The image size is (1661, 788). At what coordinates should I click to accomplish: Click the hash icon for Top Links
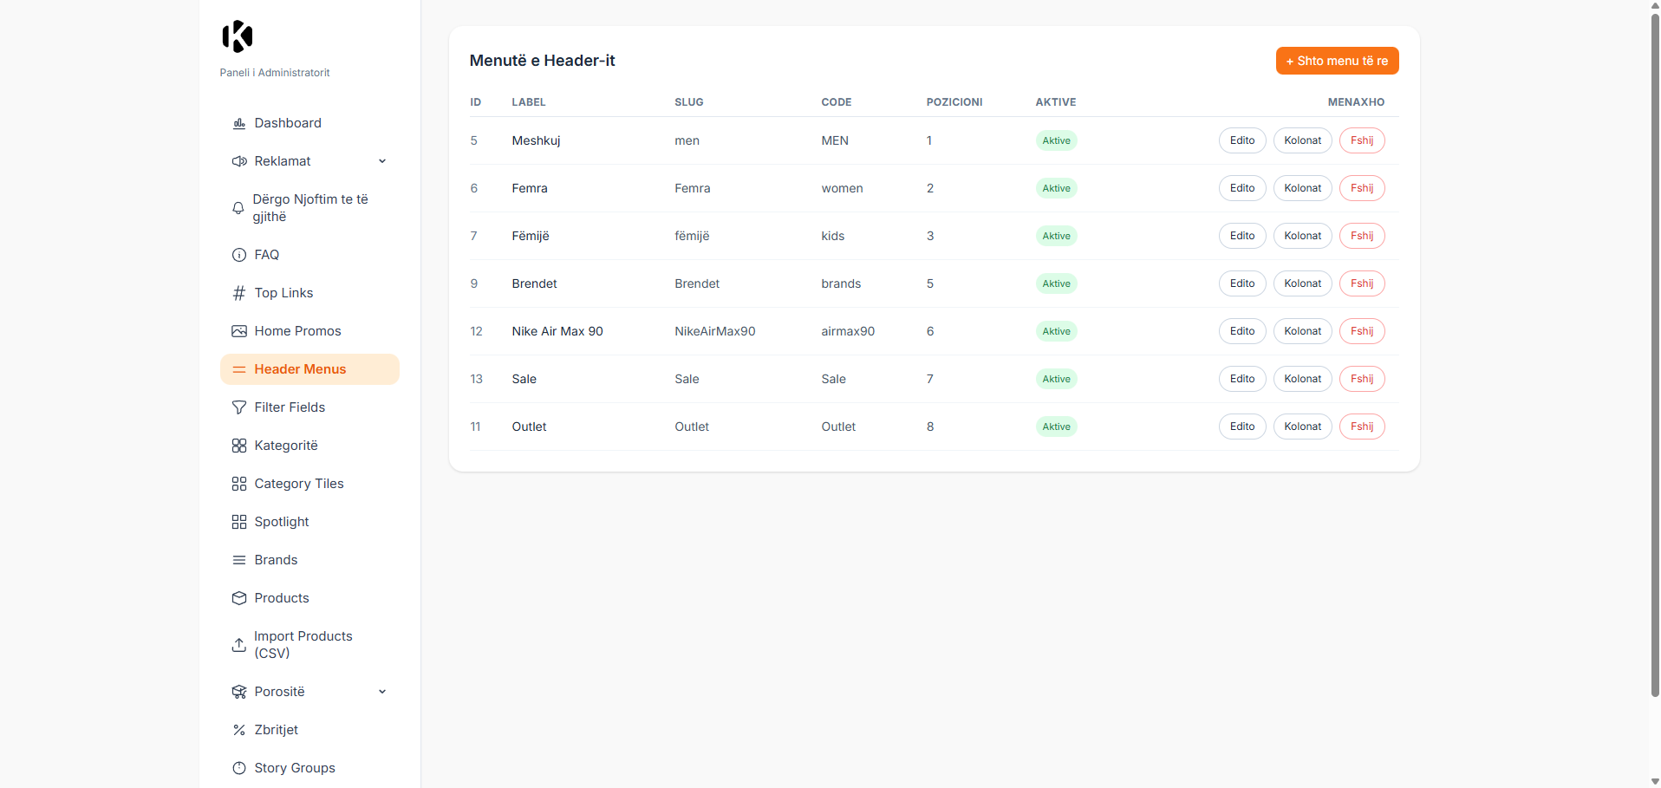click(239, 293)
